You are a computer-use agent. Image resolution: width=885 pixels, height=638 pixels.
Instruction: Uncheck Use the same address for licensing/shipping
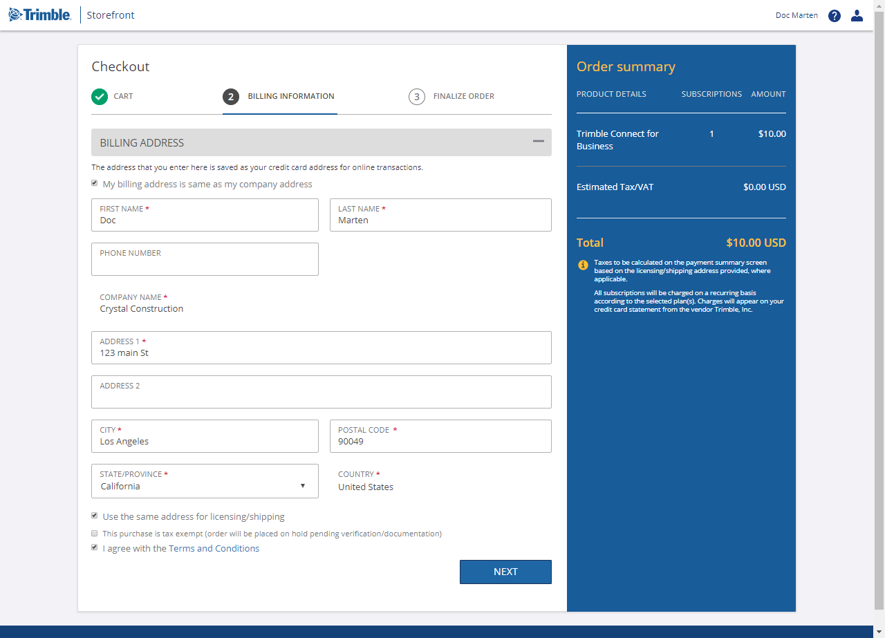pyautogui.click(x=95, y=516)
